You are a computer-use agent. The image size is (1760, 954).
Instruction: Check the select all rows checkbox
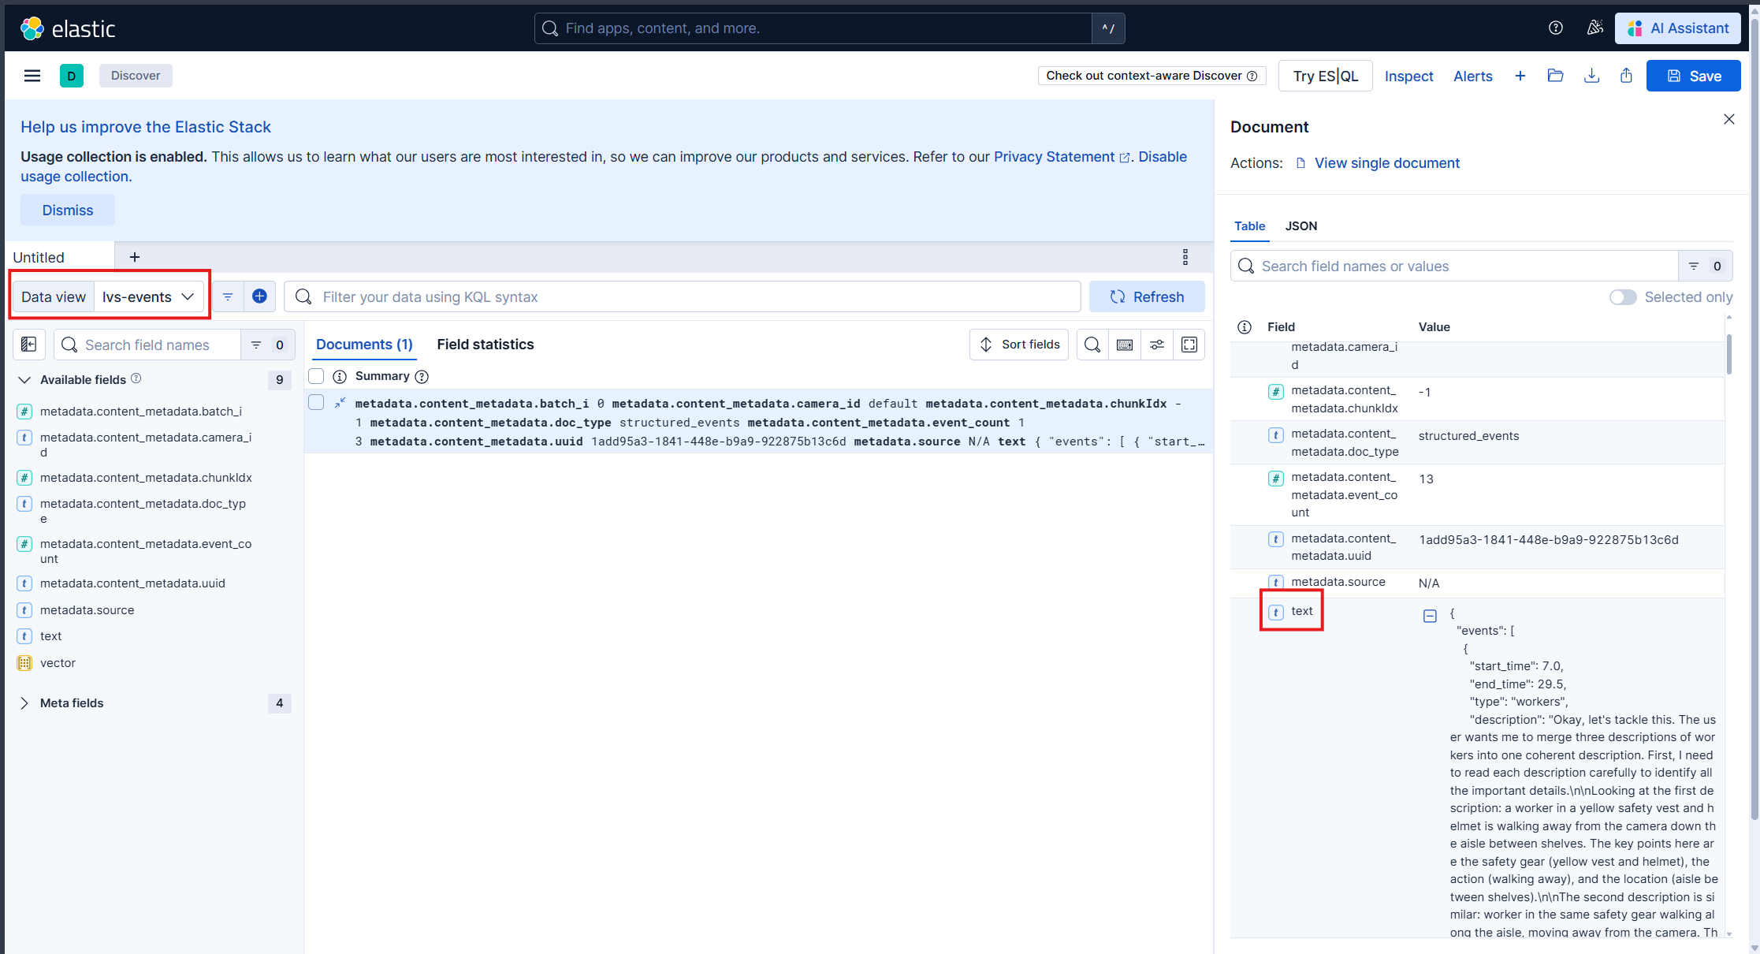[316, 376]
